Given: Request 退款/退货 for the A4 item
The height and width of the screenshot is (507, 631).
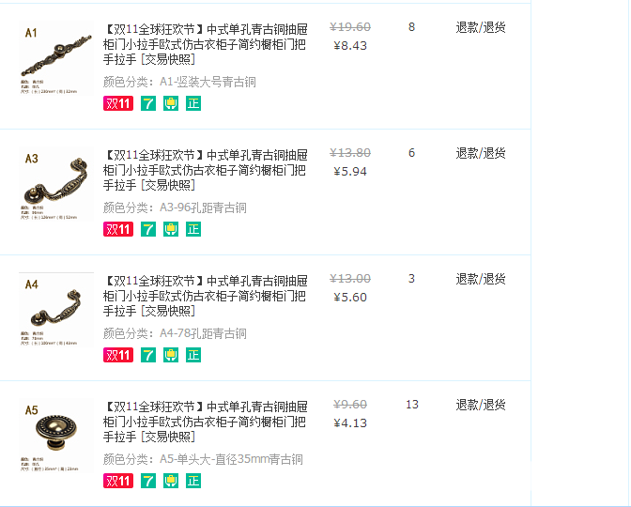Looking at the screenshot, I should (x=481, y=279).
